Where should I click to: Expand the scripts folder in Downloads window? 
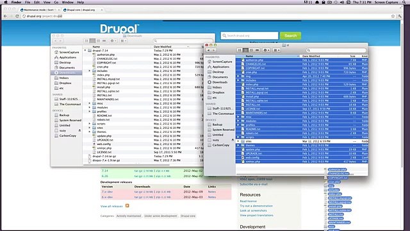90,124
